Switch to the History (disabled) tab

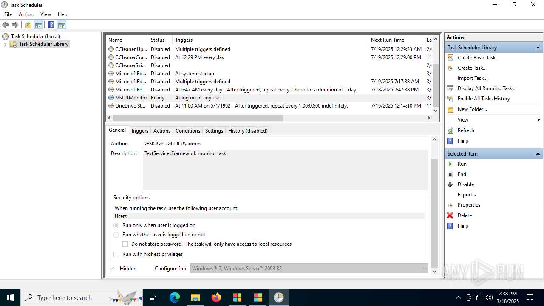tap(248, 131)
